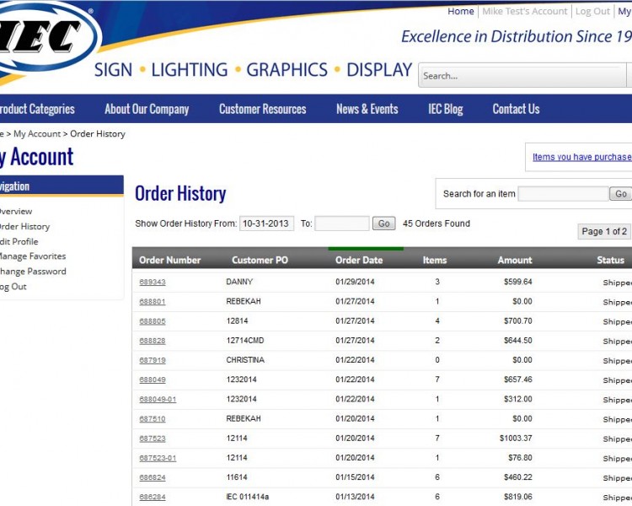The width and height of the screenshot is (632, 506).
Task: Open News & Events menu
Action: pyautogui.click(x=367, y=109)
